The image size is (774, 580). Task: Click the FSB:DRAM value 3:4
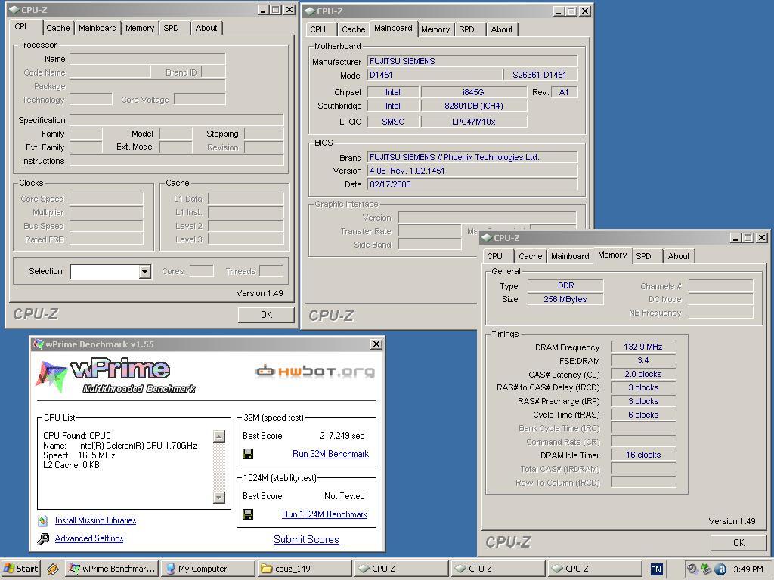tap(643, 360)
